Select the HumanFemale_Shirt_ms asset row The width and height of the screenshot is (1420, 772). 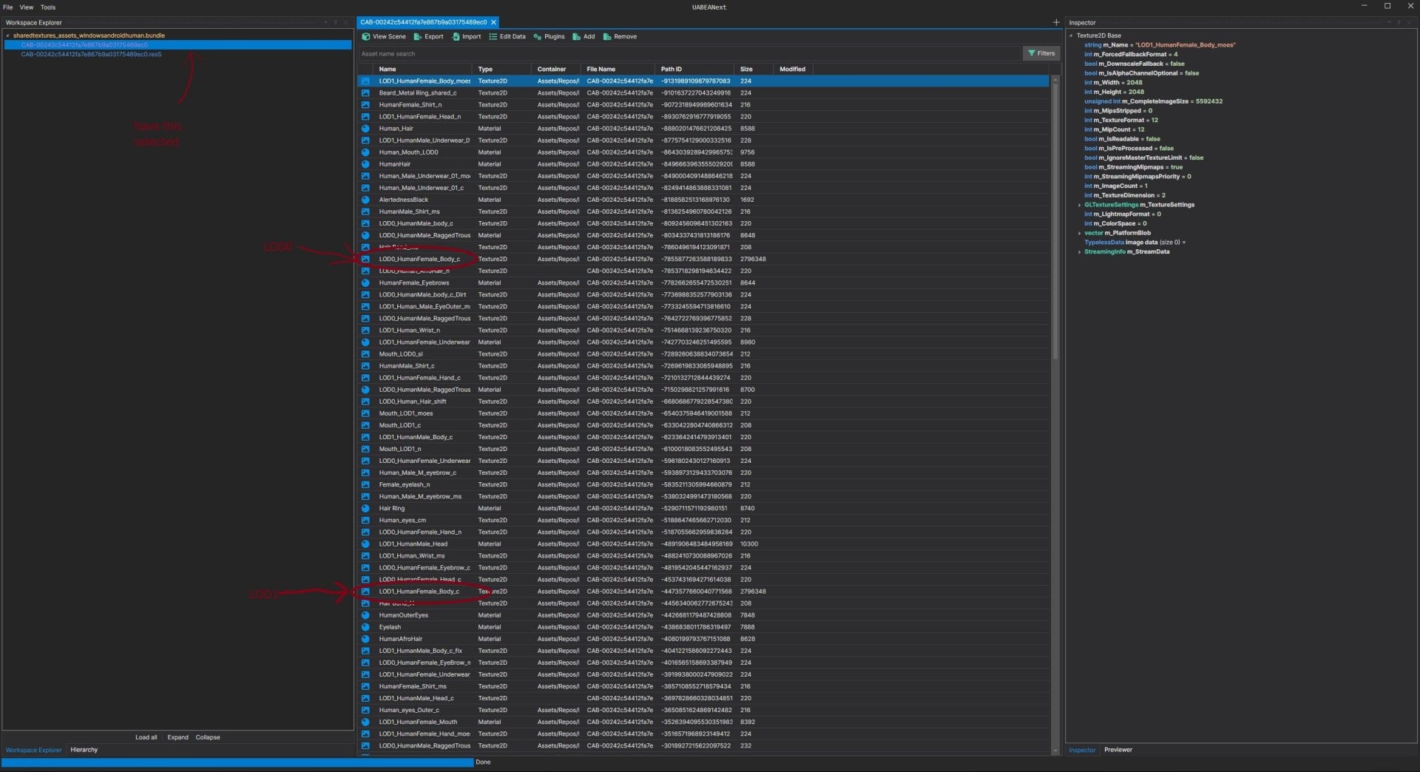(703, 686)
